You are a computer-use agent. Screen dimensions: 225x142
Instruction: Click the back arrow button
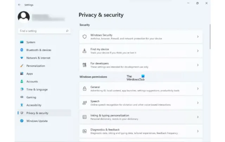(19, 5)
